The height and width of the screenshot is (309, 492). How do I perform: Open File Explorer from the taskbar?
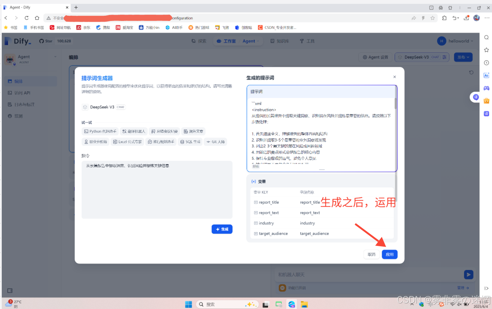pos(304,304)
